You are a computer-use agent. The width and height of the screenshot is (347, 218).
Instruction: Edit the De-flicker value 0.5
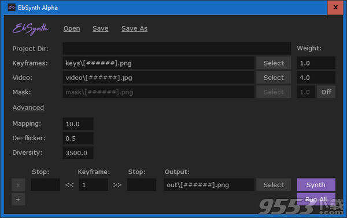point(78,139)
